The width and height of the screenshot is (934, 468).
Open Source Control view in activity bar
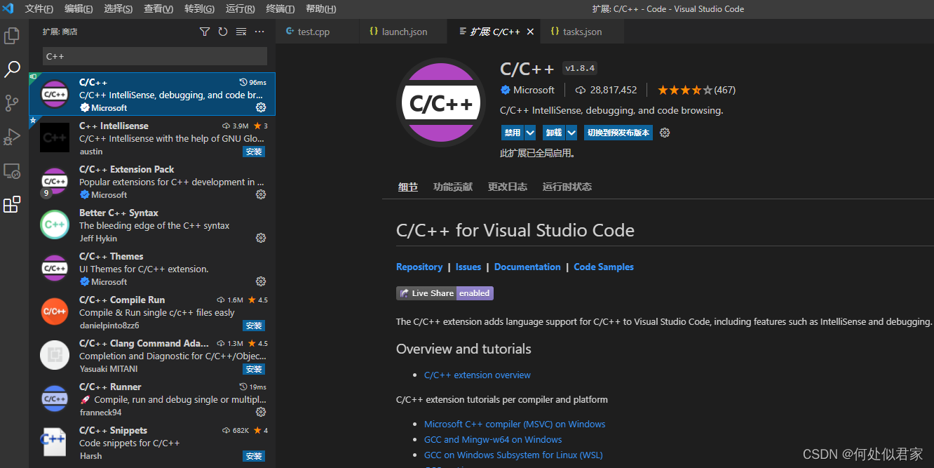click(x=12, y=103)
